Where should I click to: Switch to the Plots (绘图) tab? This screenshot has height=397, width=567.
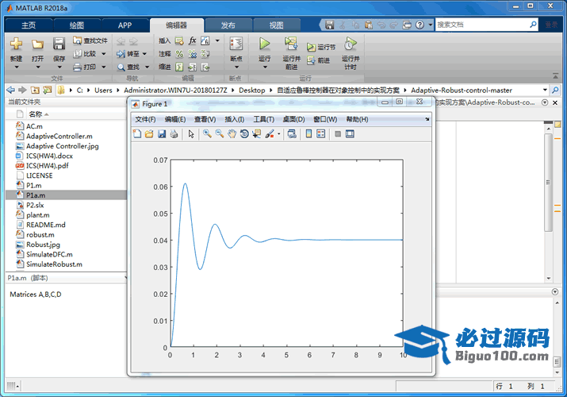(77, 25)
